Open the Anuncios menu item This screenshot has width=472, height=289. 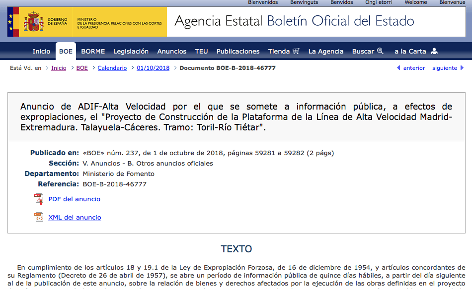[171, 52]
